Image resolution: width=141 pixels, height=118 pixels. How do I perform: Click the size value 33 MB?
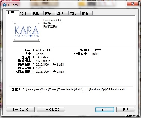pyautogui.click(x=40, y=54)
